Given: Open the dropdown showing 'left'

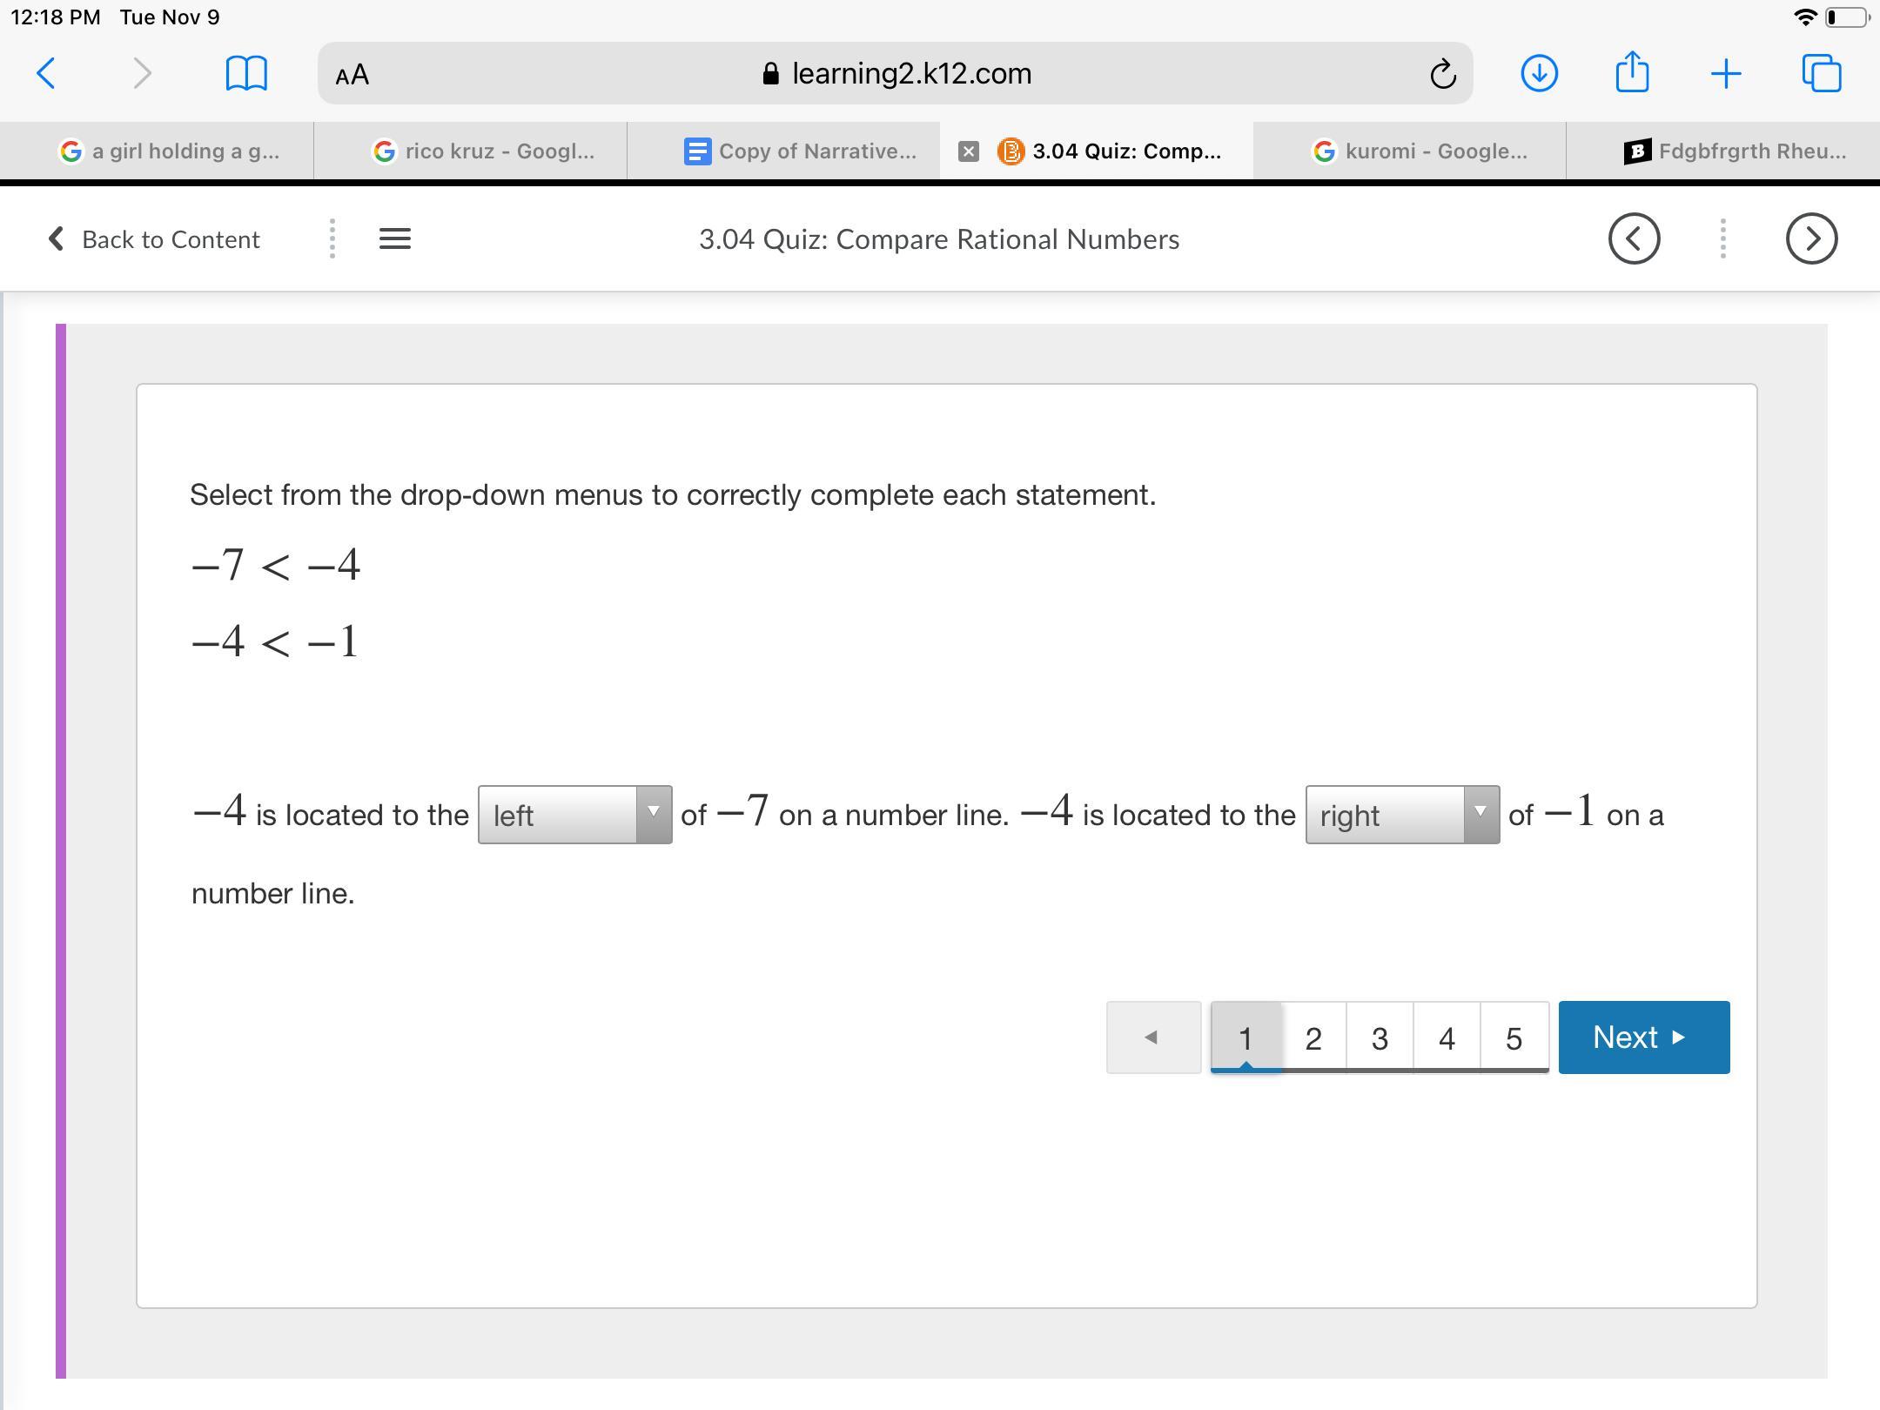Looking at the screenshot, I should pyautogui.click(x=574, y=815).
